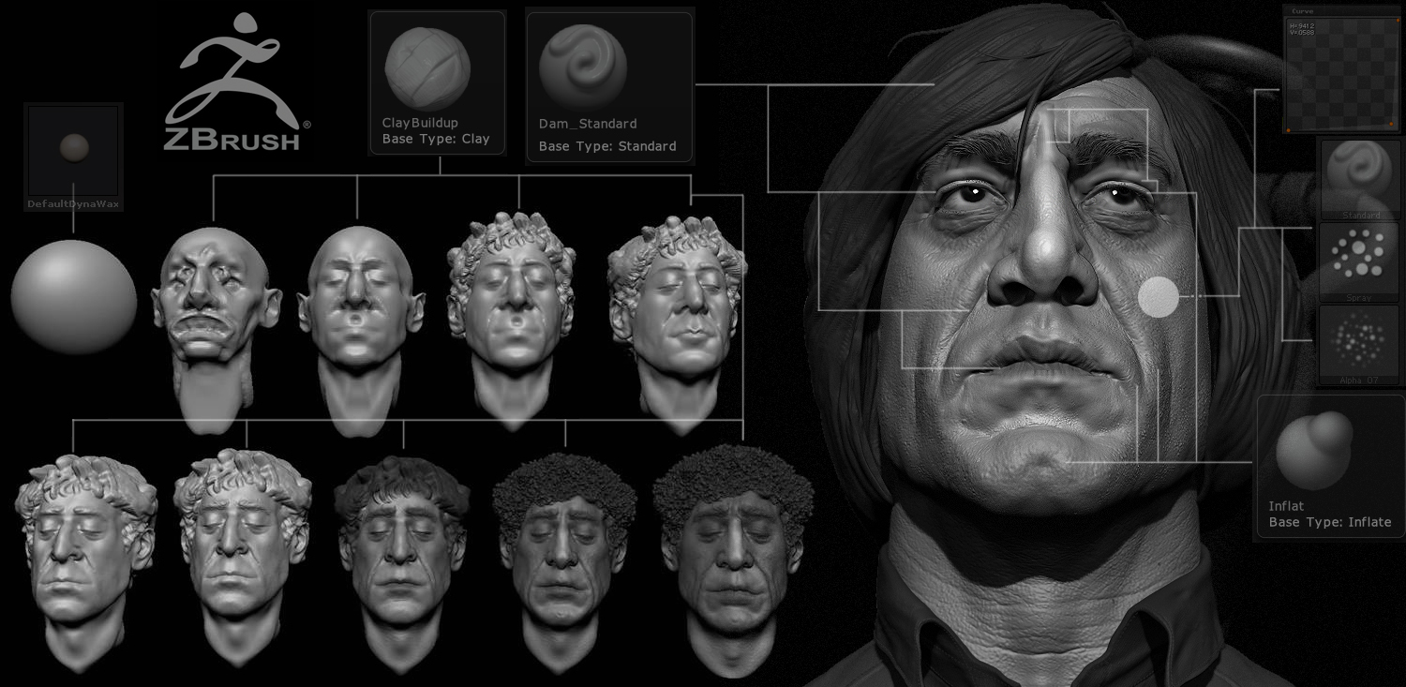The image size is (1406, 687).
Task: Click the "Spray" label
Action: pyautogui.click(x=1359, y=297)
